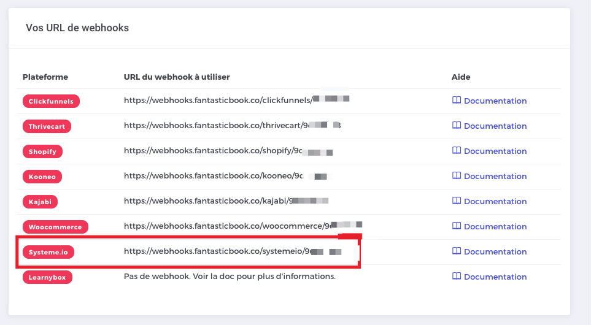Select the thrivecart webhook URL text
This screenshot has height=325, width=591.
pyautogui.click(x=232, y=126)
